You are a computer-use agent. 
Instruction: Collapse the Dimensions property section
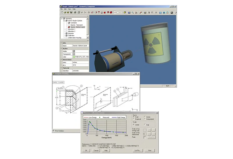pyautogui.click(x=61, y=60)
